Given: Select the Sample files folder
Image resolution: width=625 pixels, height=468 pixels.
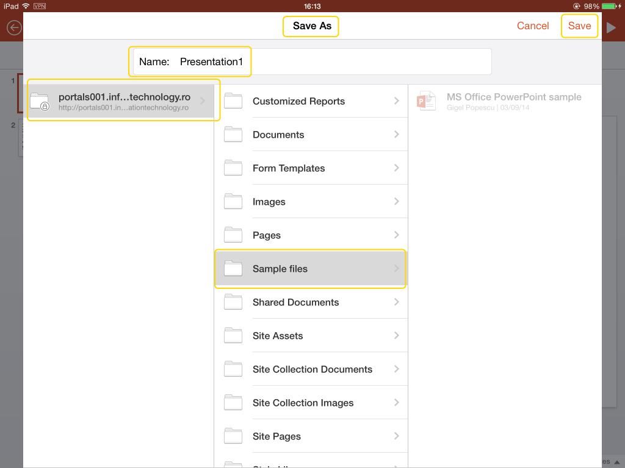Looking at the screenshot, I should (280, 269).
